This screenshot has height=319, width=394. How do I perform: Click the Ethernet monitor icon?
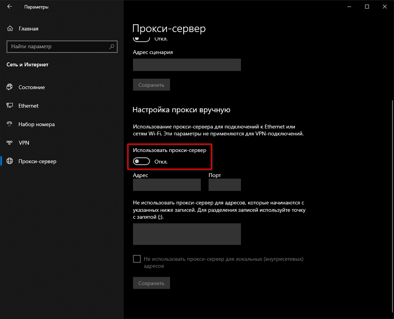click(10, 106)
